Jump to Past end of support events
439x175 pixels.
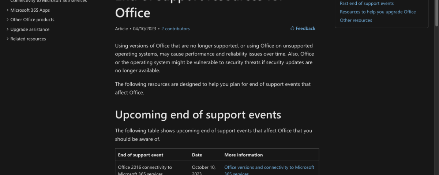pos(367,3)
